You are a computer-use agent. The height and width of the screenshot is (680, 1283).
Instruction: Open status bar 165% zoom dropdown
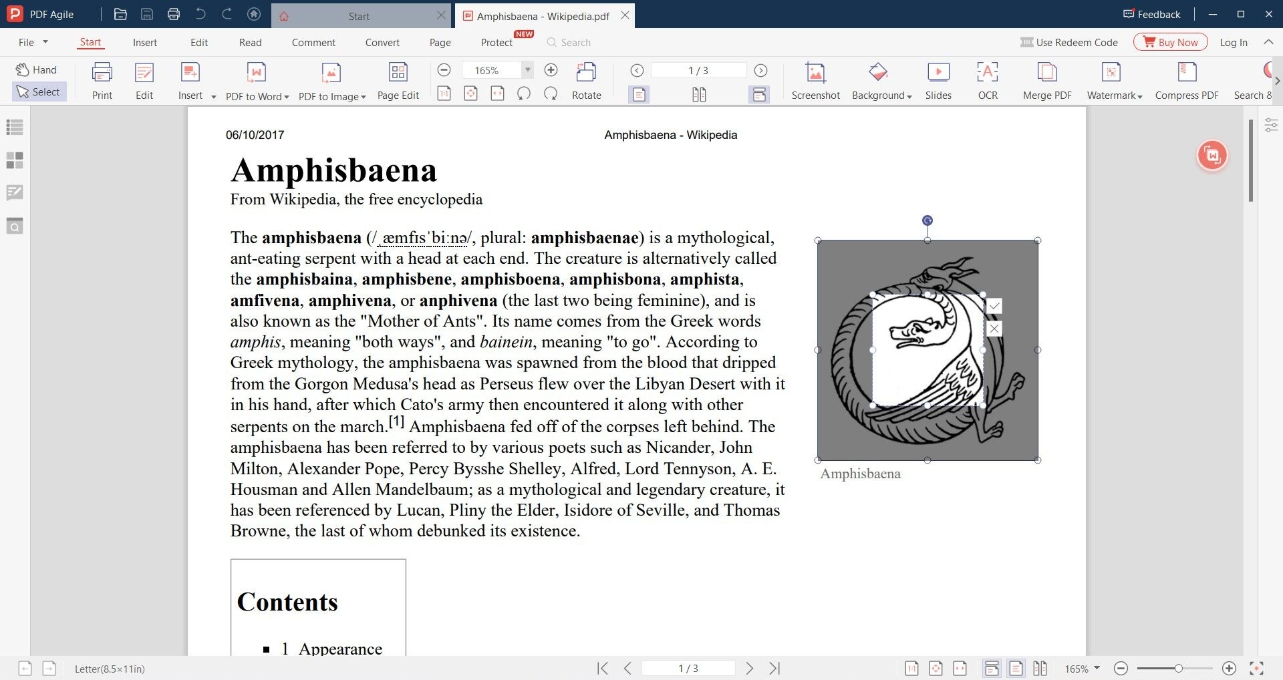[x=1083, y=668]
